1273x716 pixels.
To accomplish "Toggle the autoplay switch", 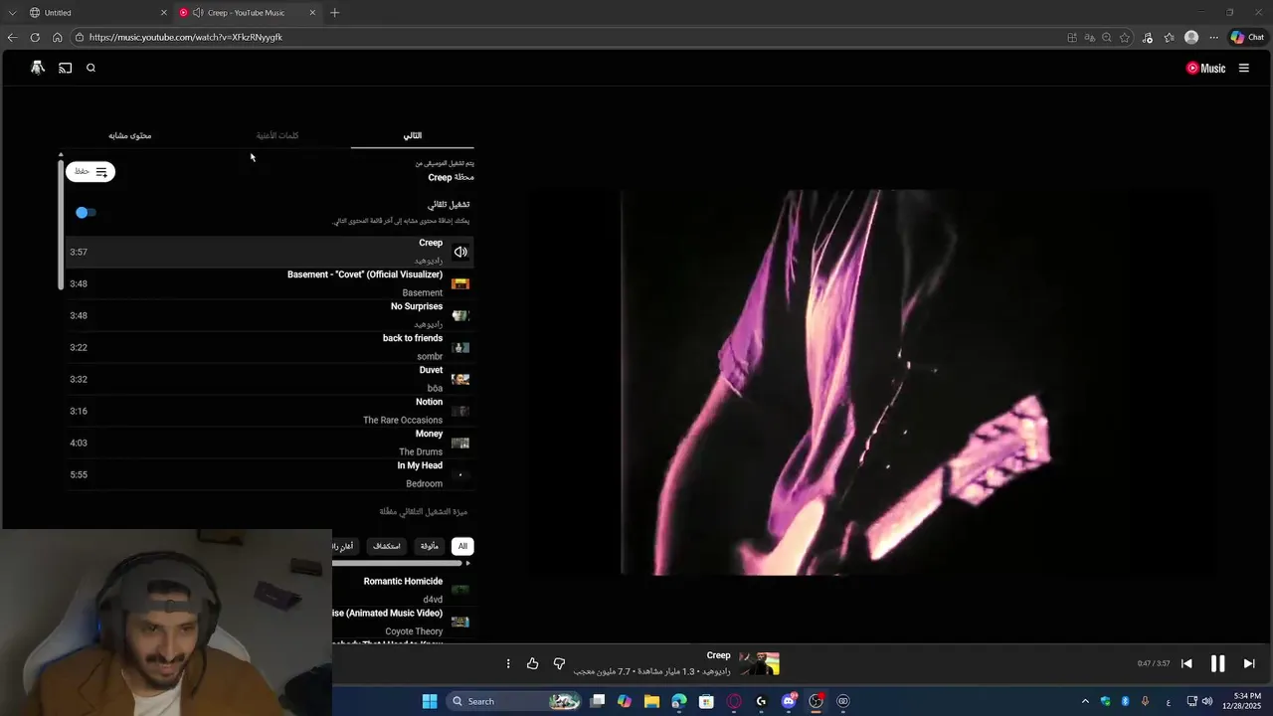I will [86, 212].
